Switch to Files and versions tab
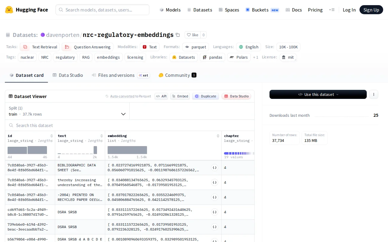 tap(120, 75)
